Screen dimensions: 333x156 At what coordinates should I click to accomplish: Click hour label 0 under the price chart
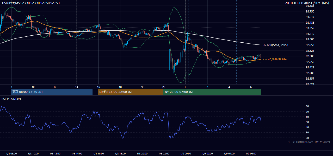click(186, 87)
